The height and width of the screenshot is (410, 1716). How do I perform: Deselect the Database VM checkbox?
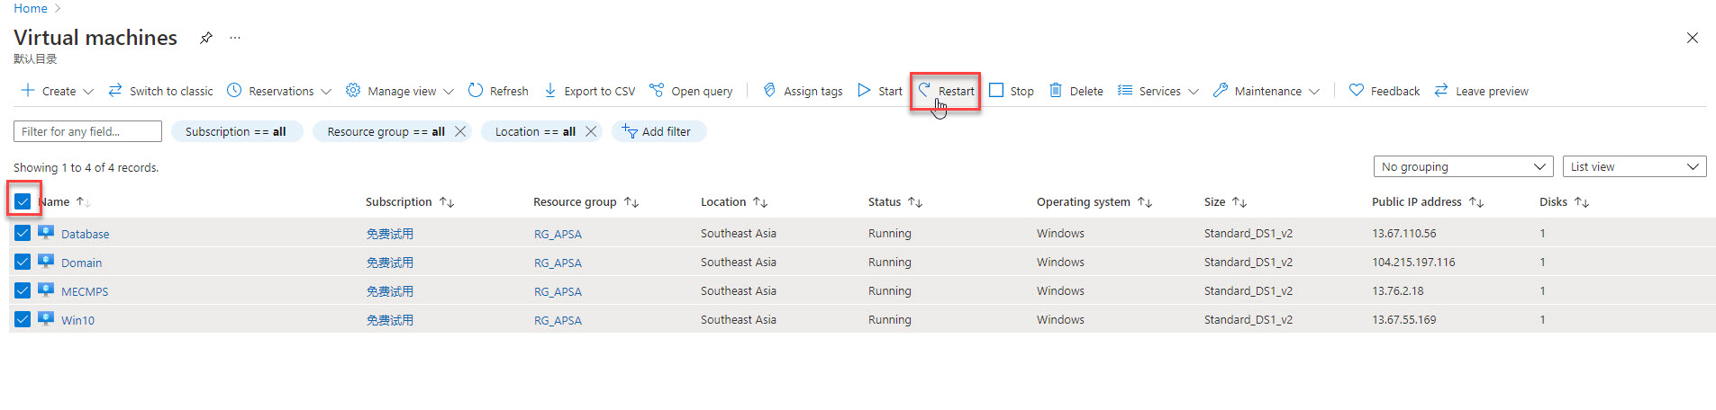23,234
